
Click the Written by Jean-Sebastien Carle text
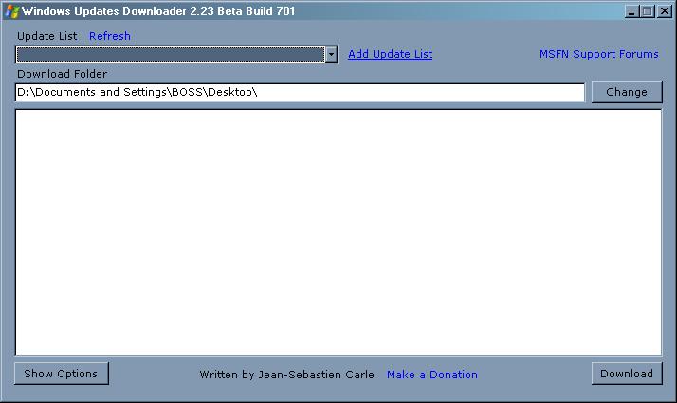pos(286,375)
